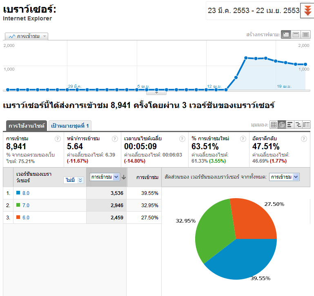Open help icon for การเข้าชม metric
Screen dimensions: 314x296
(x=58, y=139)
